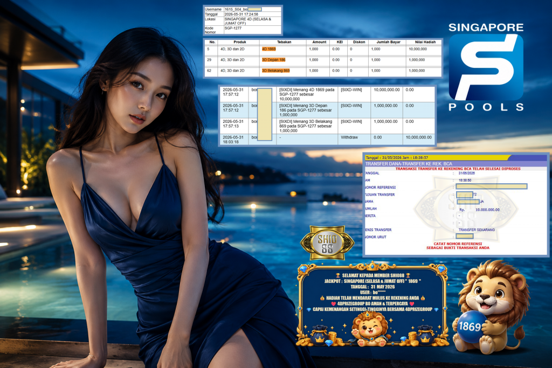Viewport: 552px width, 368px height.
Task: Click the 'Nilai Hadiah' column header
Action: click(x=425, y=42)
